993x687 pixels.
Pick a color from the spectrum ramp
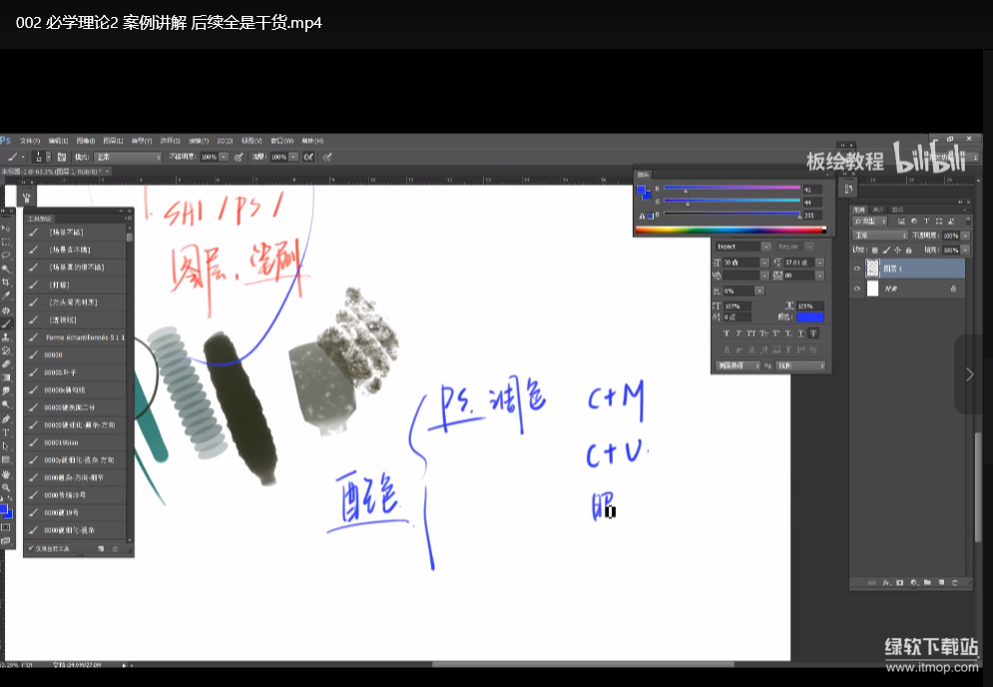pyautogui.click(x=731, y=230)
